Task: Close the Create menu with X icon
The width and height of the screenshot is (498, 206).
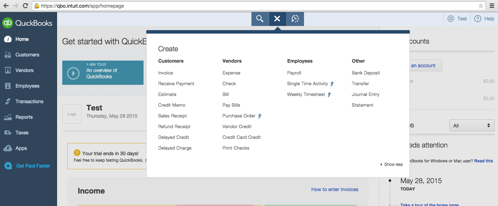Action: pos(277,19)
